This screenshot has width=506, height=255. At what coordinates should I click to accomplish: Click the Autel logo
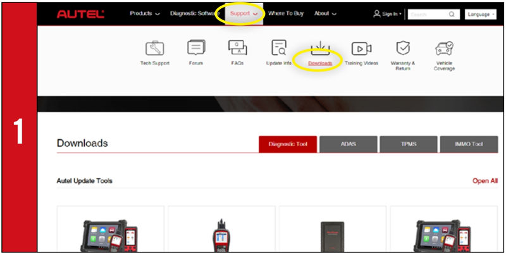pos(80,14)
